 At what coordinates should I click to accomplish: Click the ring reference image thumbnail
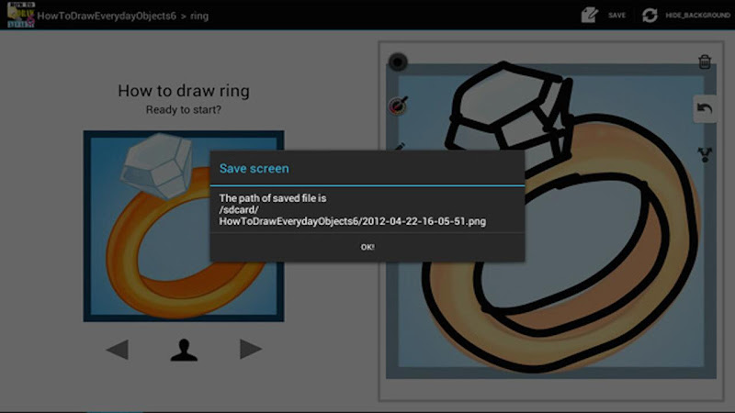184,226
